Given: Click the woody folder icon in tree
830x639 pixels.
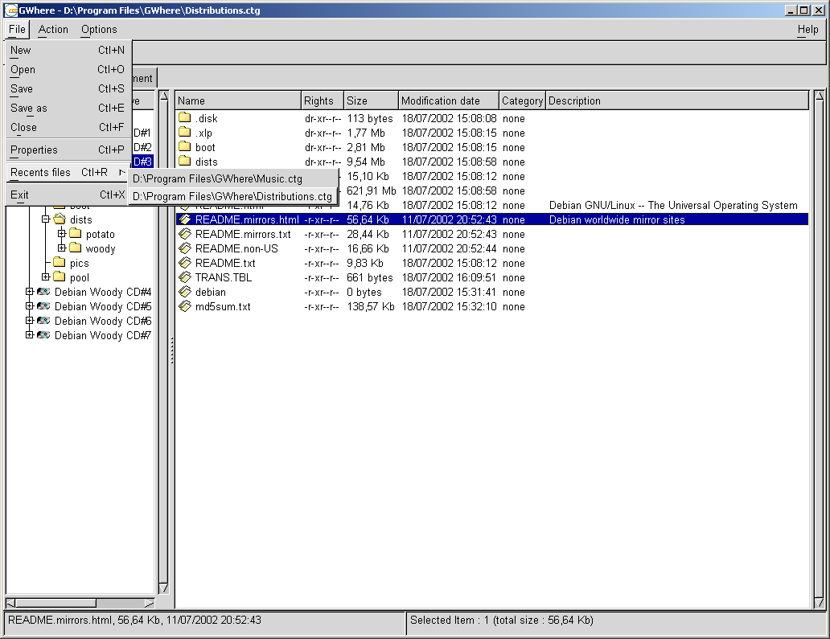Looking at the screenshot, I should click(x=75, y=248).
